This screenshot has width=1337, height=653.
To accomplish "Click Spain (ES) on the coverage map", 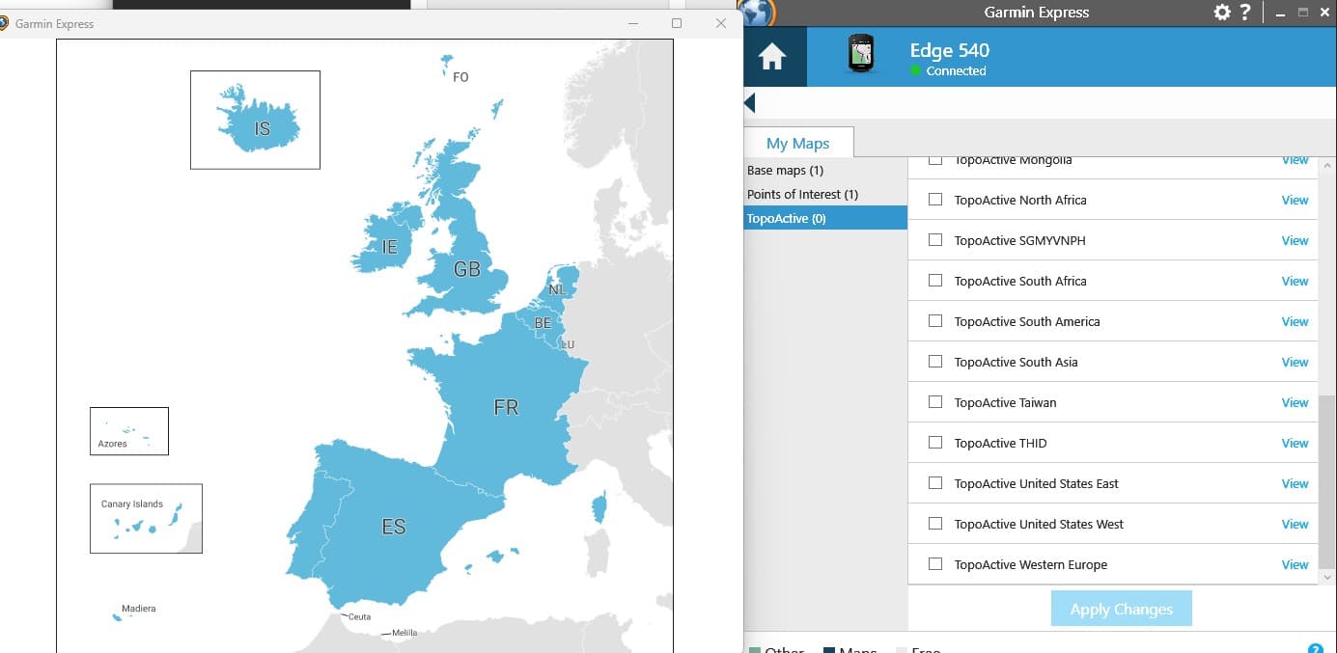I will [x=394, y=527].
